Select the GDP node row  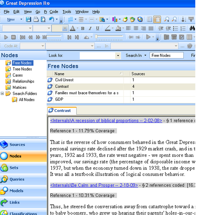[121, 99]
